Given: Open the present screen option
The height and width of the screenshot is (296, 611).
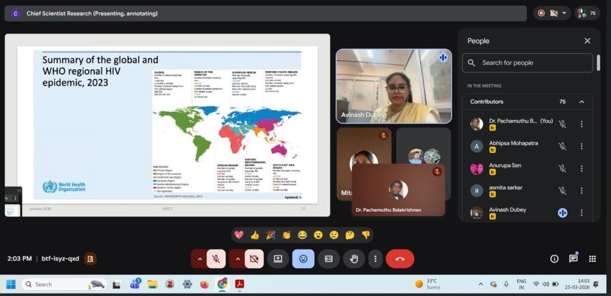Looking at the screenshot, I should pyautogui.click(x=277, y=258).
